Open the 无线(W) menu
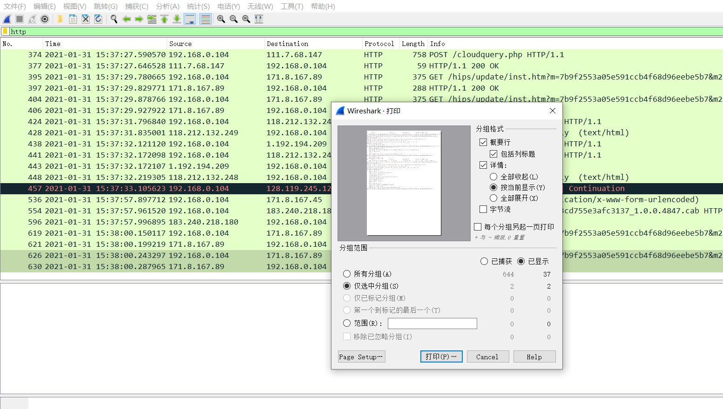723x409 pixels. click(260, 7)
